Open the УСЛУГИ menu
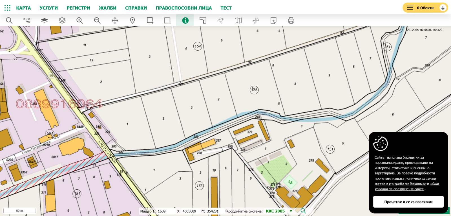 48,8
